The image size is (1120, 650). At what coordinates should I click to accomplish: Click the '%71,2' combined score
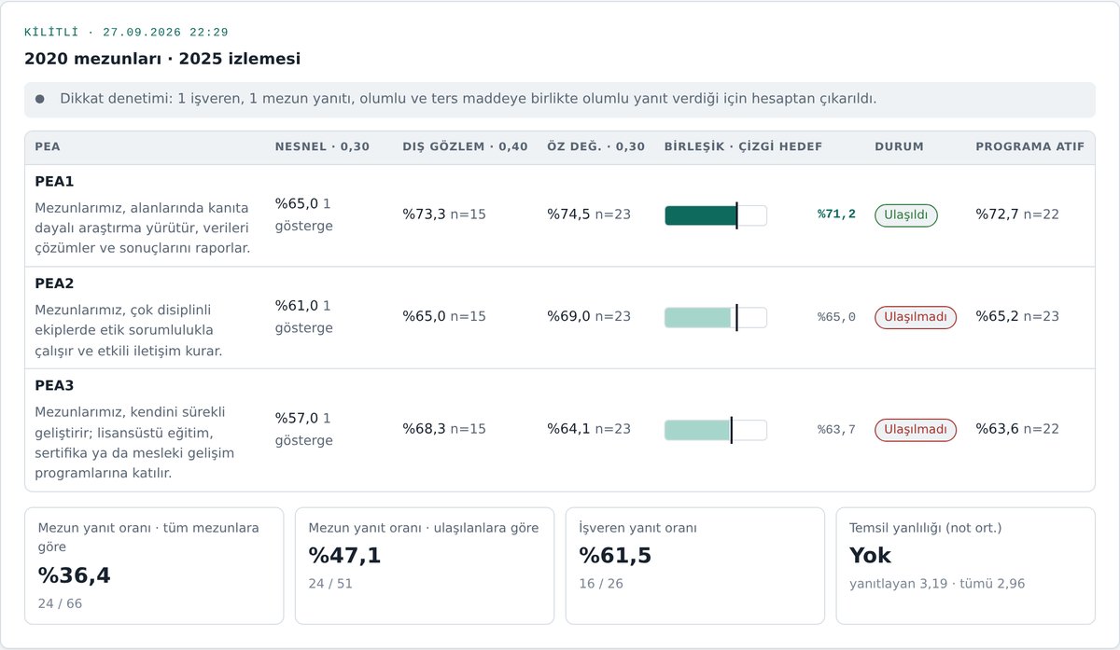(x=836, y=214)
